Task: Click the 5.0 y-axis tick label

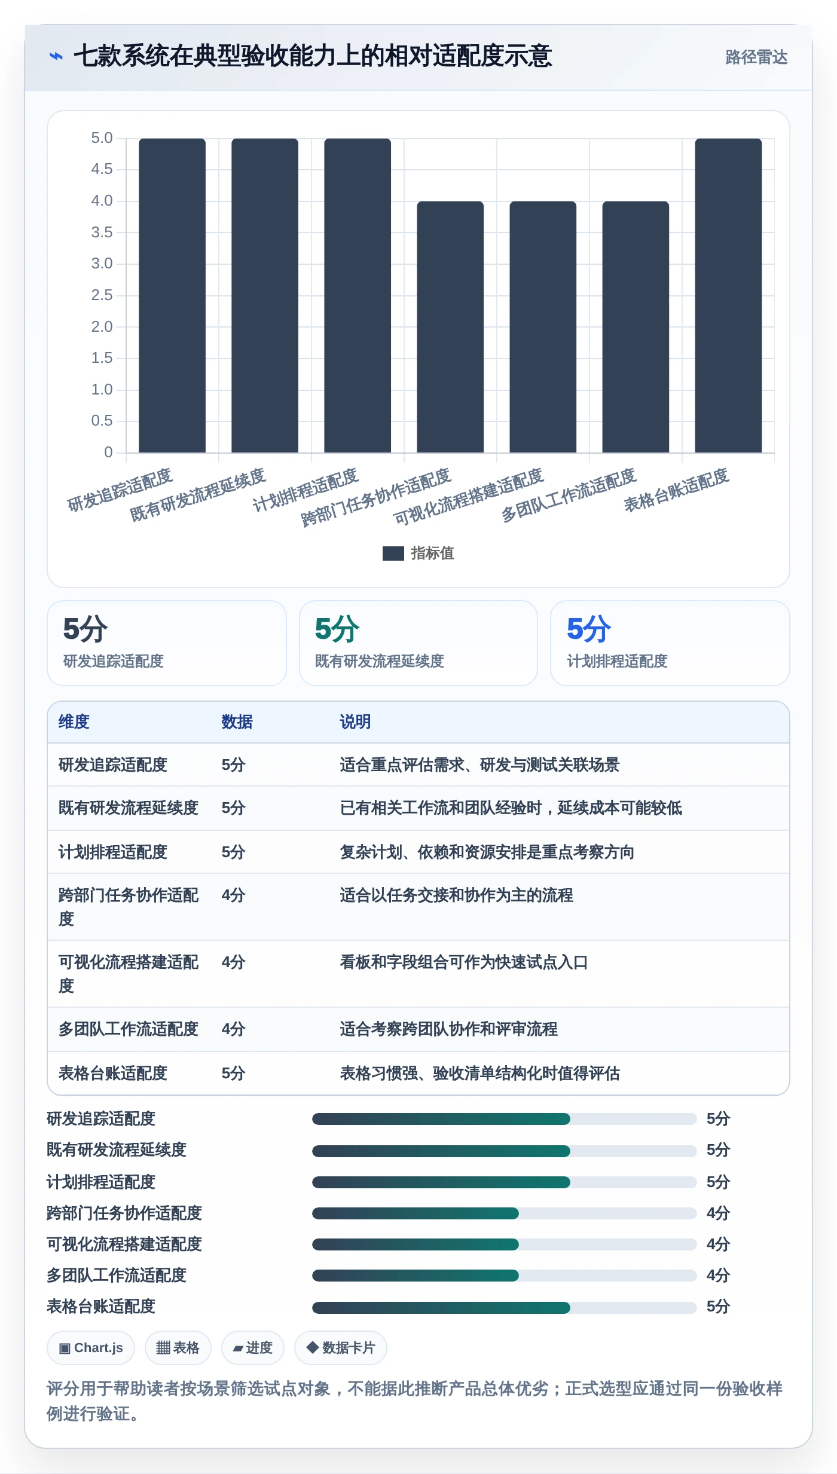Action: [x=102, y=138]
